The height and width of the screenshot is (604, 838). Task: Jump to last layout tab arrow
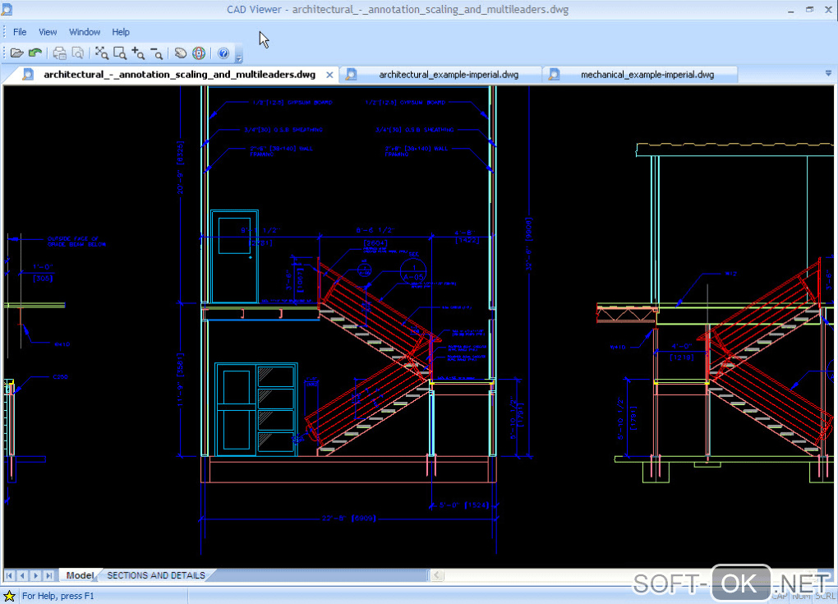[x=49, y=575]
